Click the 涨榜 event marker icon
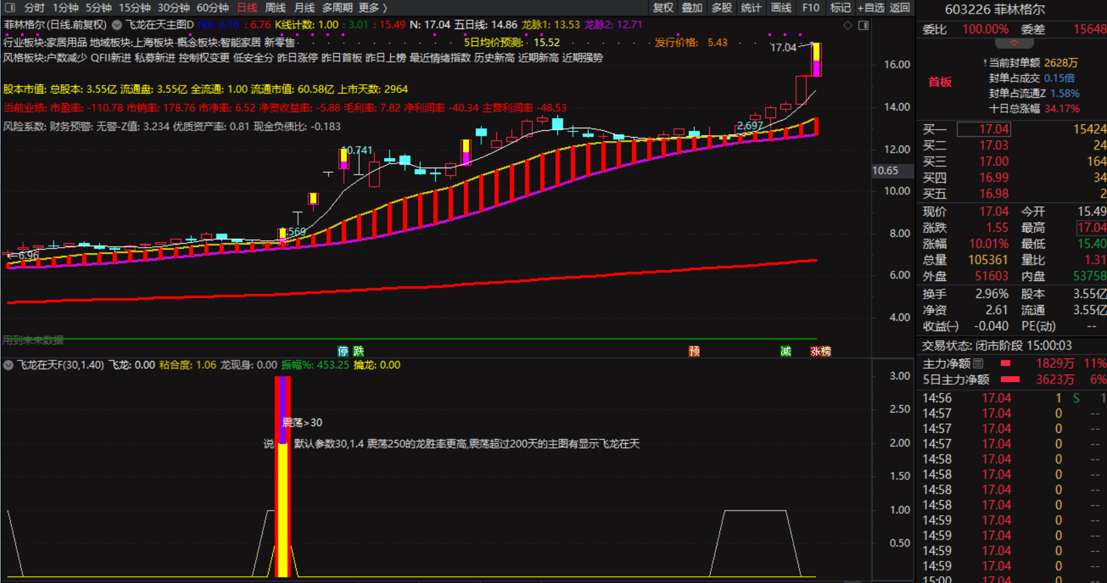Image resolution: width=1107 pixels, height=583 pixels. (820, 351)
